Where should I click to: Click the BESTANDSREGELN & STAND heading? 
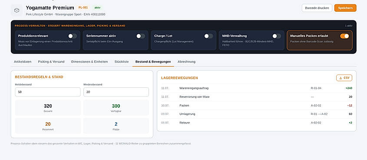click(x=39, y=77)
